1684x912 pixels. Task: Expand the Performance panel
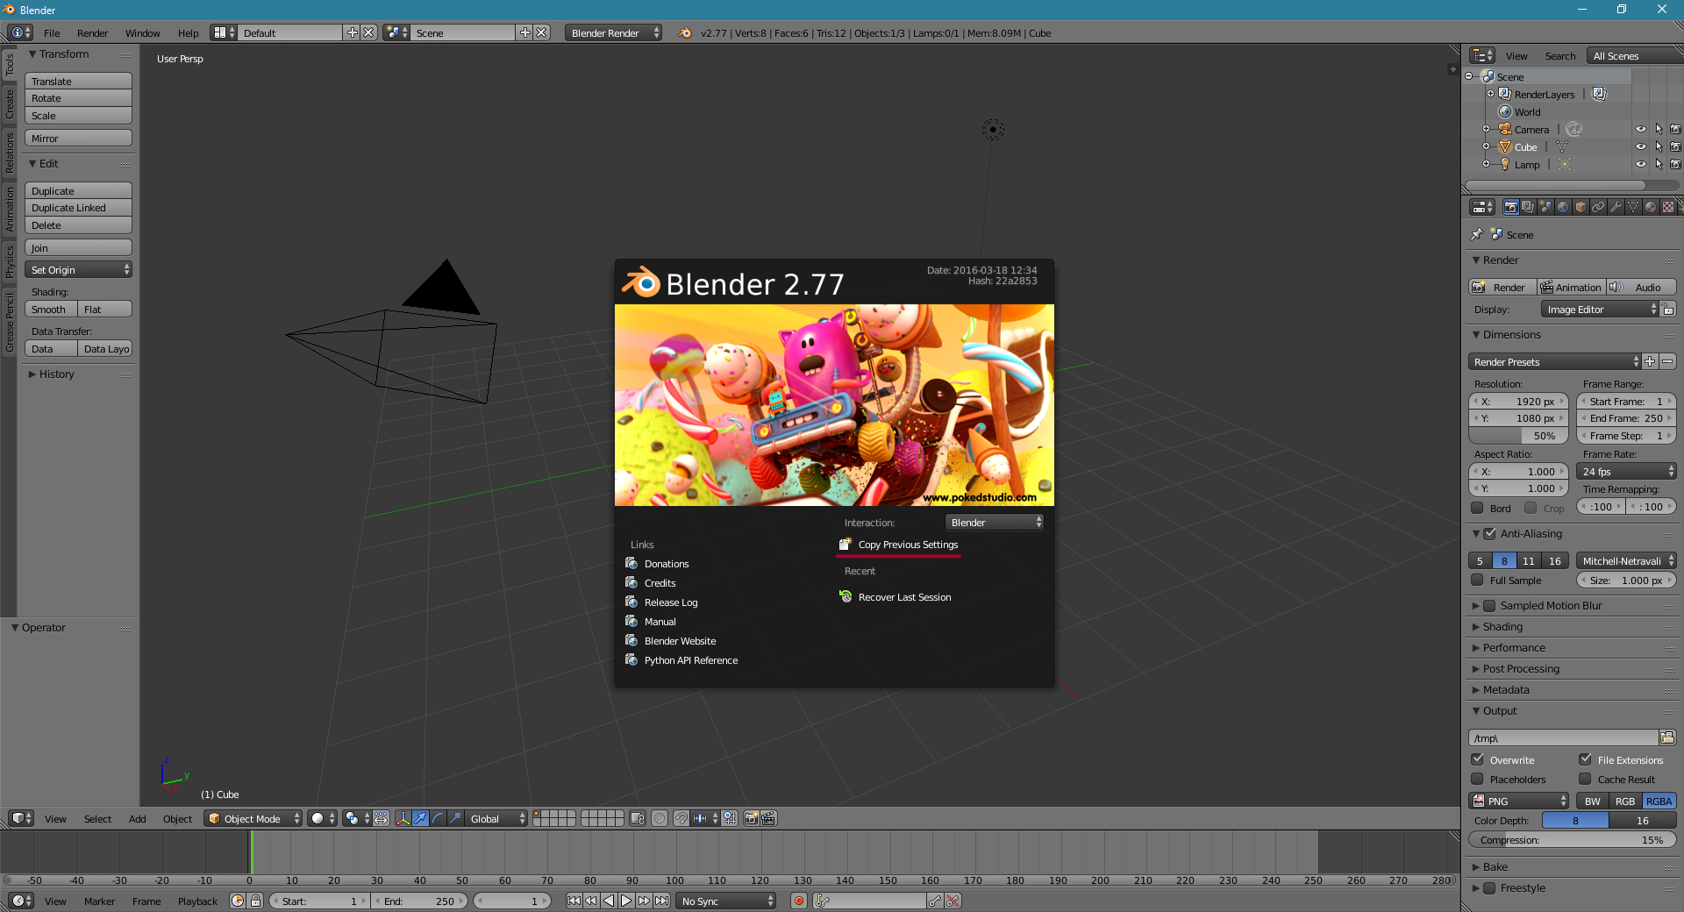tap(1514, 647)
